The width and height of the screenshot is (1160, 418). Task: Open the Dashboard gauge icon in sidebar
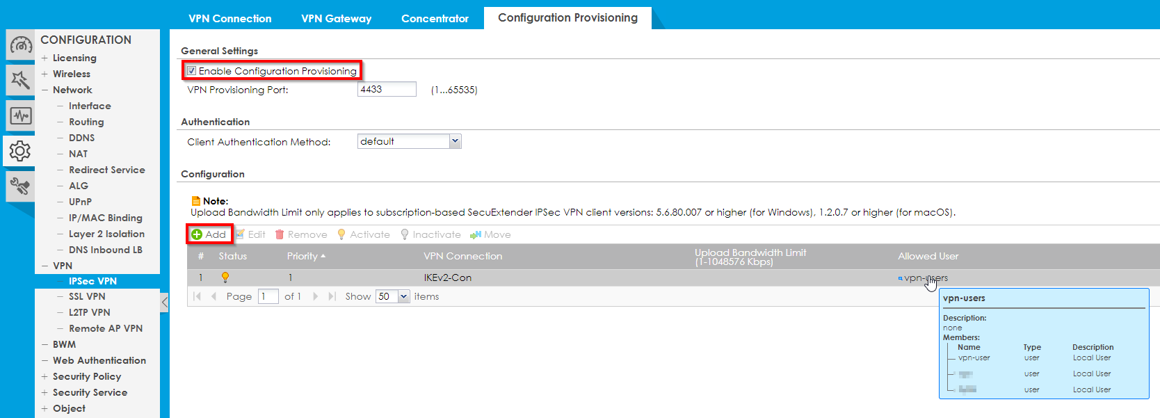point(20,46)
